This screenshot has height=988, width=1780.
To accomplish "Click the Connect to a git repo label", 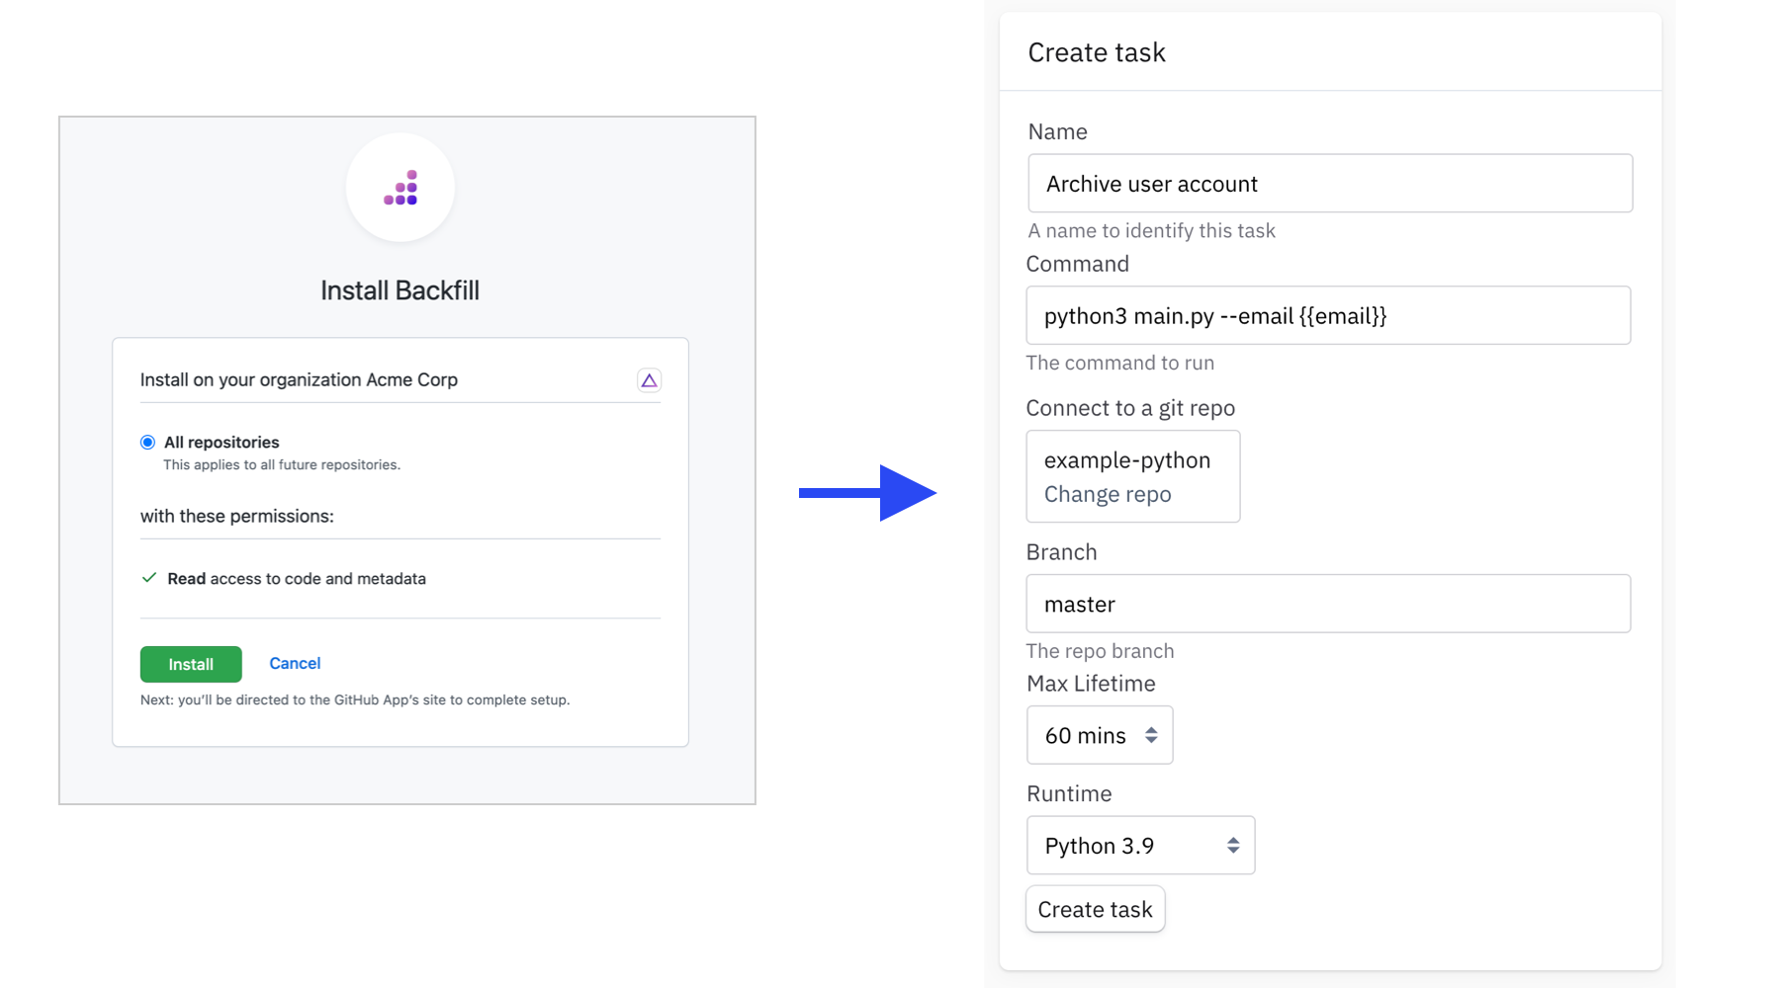I will pos(1130,408).
